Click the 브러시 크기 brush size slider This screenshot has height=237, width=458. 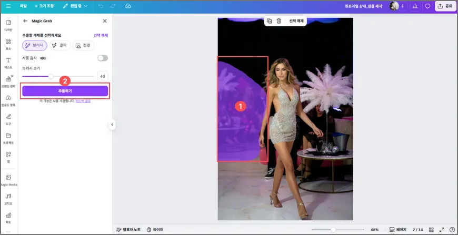[58, 76]
